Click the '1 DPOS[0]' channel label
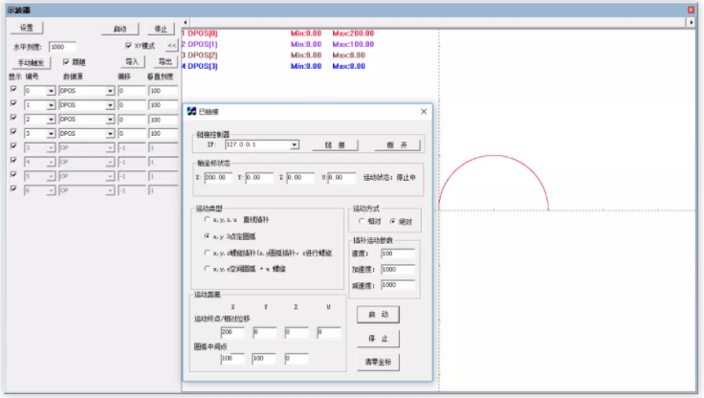Screen dimensions: 704x398 tap(200, 33)
